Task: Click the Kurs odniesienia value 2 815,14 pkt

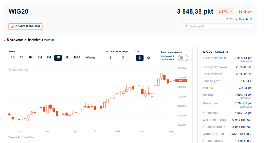Action: (243, 58)
